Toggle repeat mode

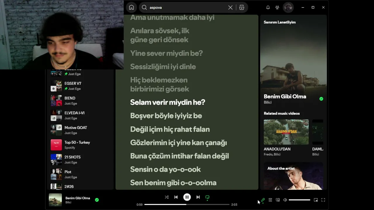pos(207,197)
